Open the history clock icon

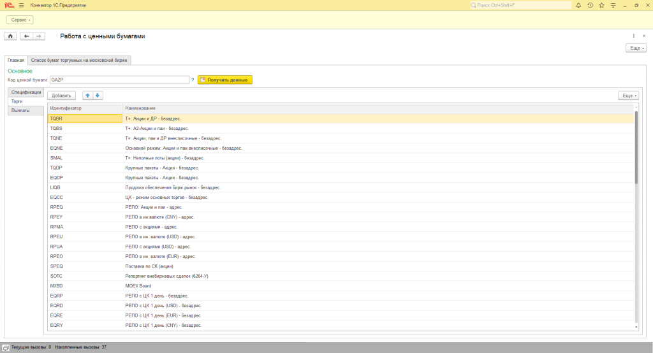point(590,5)
